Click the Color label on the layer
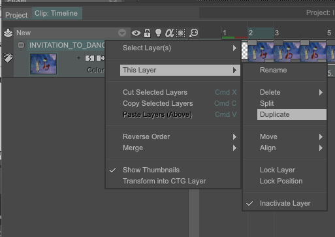335x237 pixels. pyautogui.click(x=95, y=70)
